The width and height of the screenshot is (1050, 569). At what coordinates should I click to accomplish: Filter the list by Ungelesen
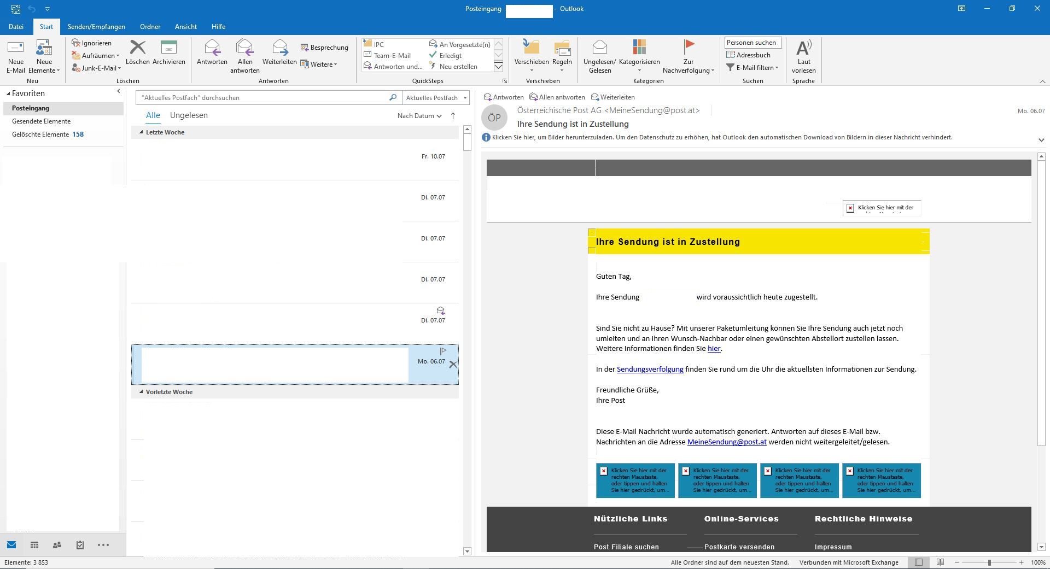coord(189,115)
